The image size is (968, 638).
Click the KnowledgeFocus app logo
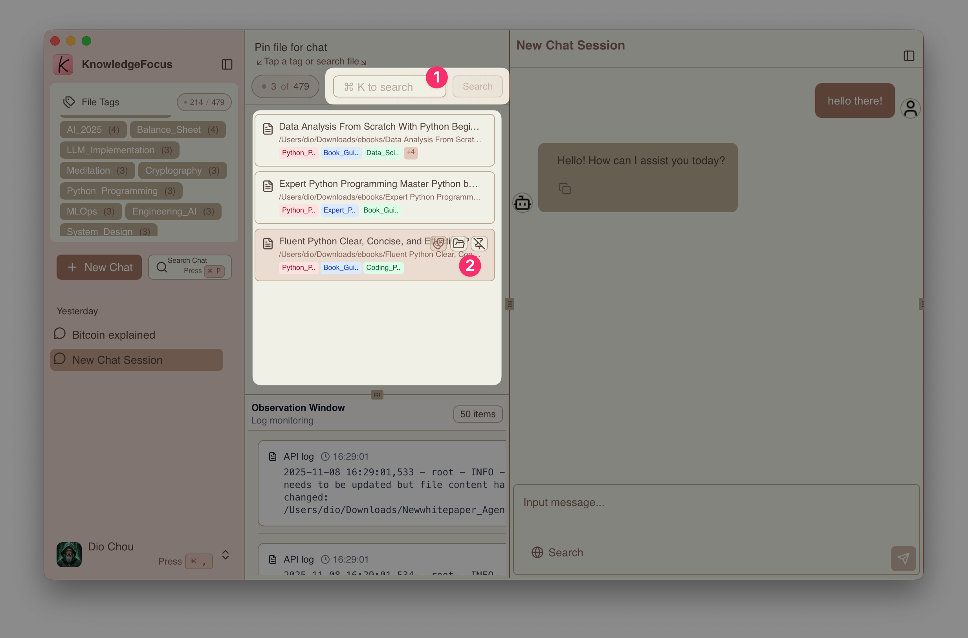click(x=63, y=64)
